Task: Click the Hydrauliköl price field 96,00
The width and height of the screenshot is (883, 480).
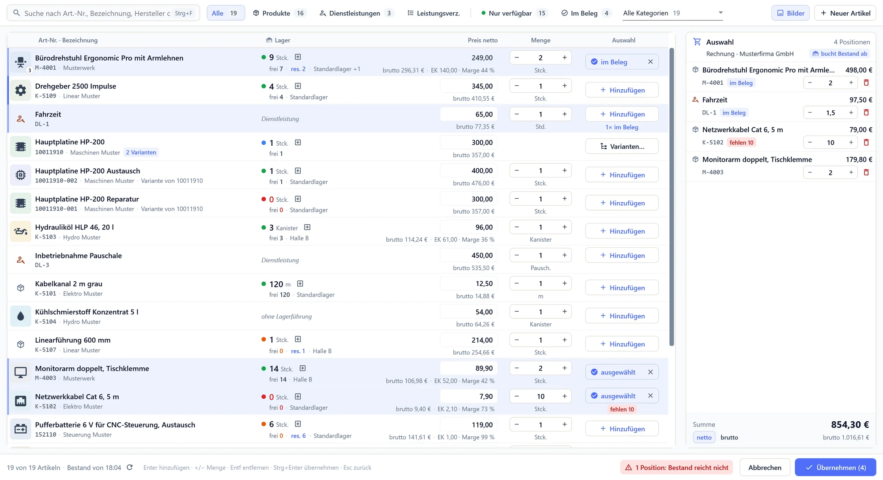Action: tap(468, 227)
